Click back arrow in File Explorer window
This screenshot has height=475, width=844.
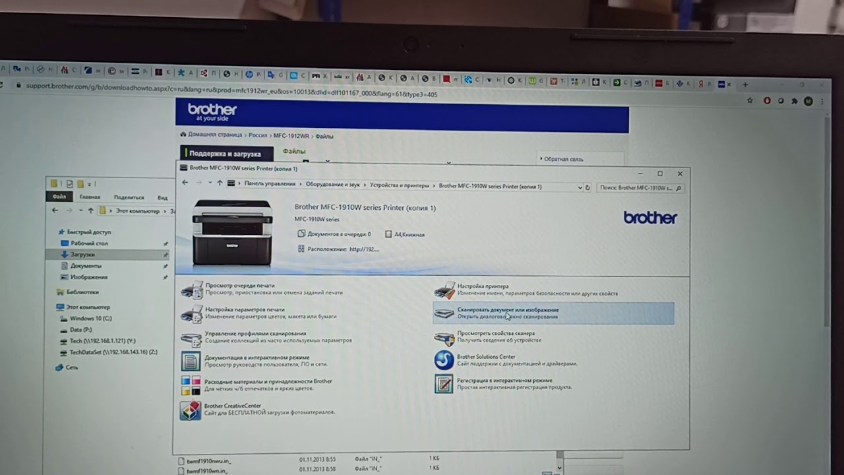tap(55, 210)
